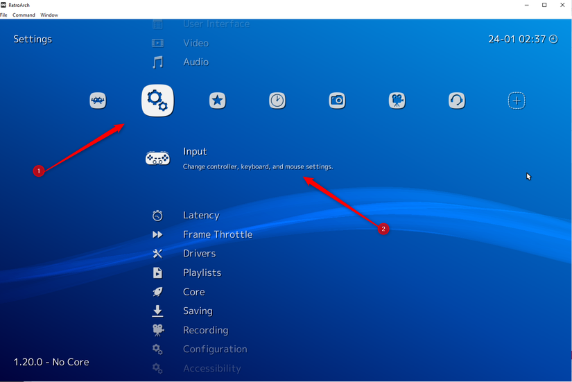Open the Drivers settings
The height and width of the screenshot is (382, 572).
[200, 254]
